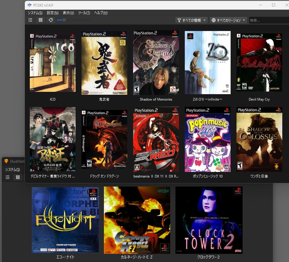This screenshot has height=262, width=289.
Task: Open the すべての種類 filter dropdown
Action: (191, 20)
